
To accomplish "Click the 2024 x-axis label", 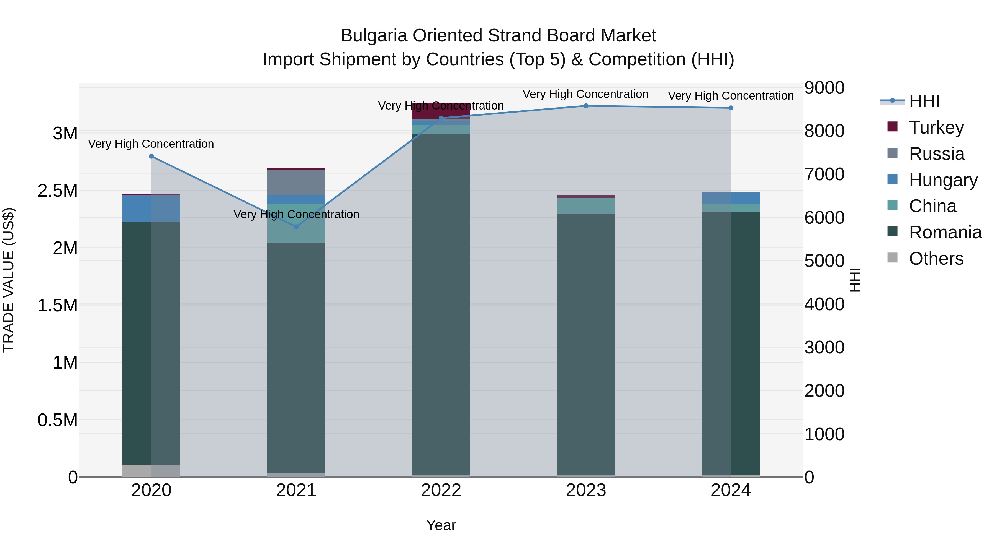I will tap(731, 490).
